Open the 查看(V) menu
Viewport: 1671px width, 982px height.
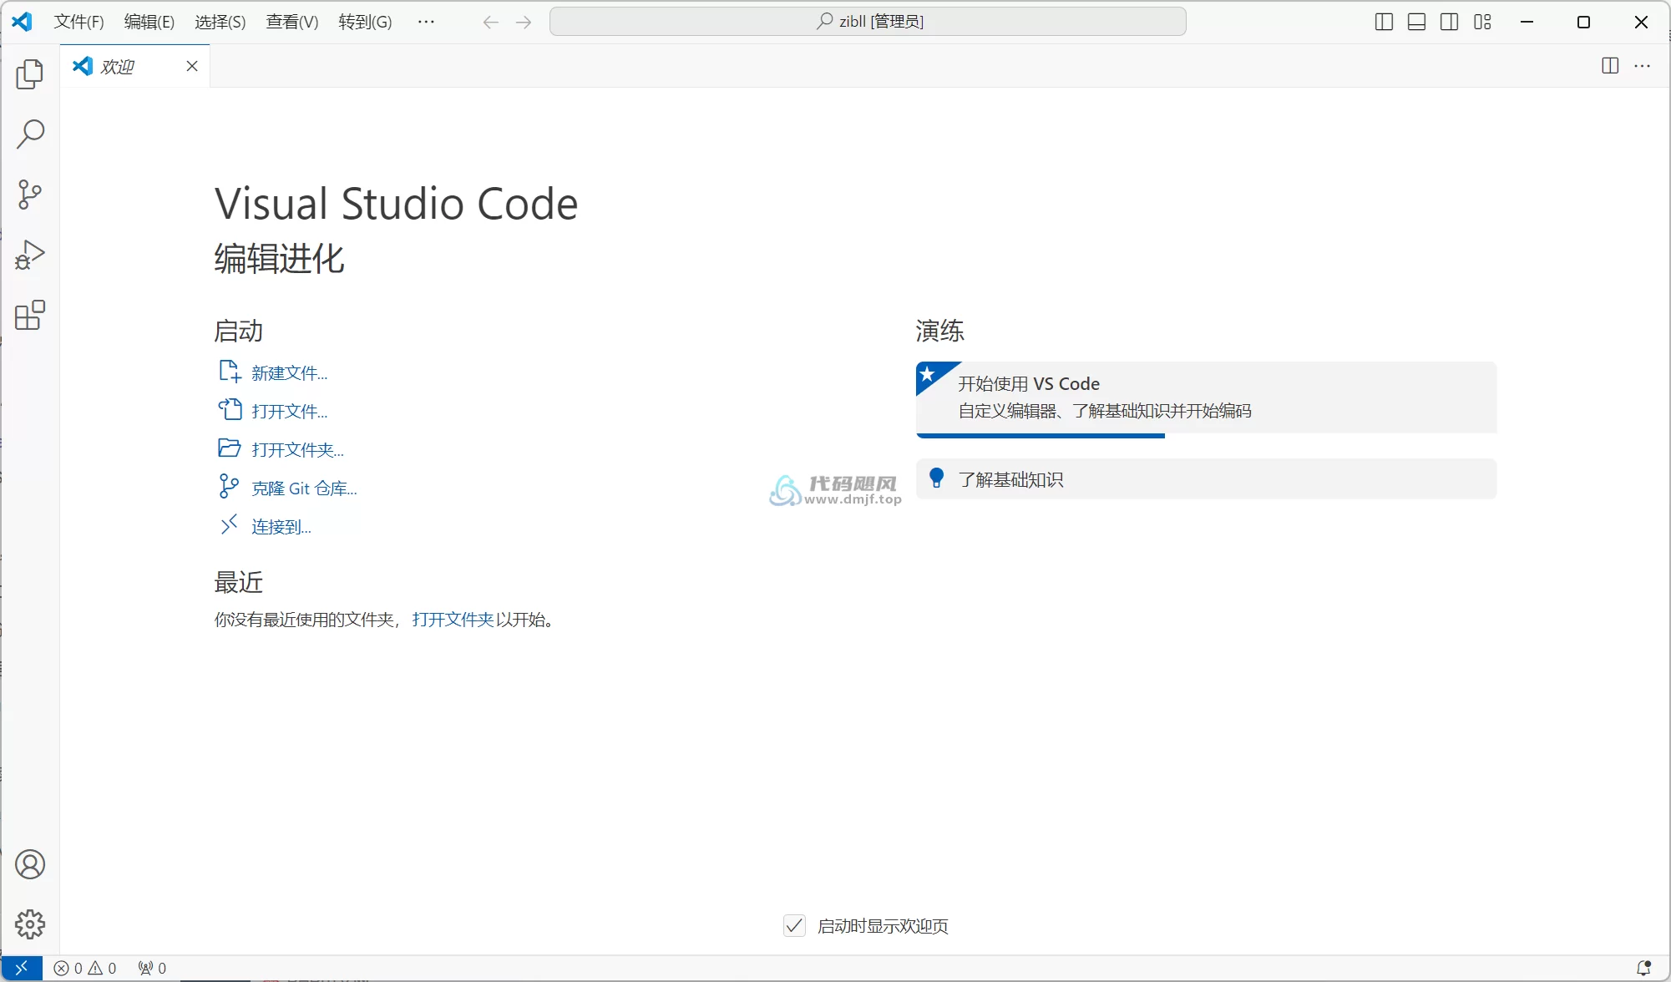291,22
